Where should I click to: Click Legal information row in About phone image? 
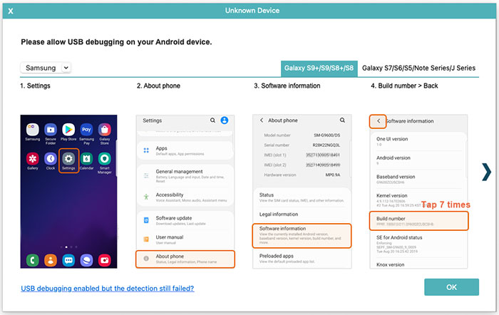click(x=302, y=215)
